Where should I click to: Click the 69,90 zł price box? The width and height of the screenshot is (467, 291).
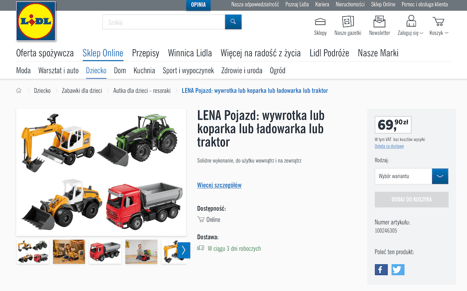[393, 124]
